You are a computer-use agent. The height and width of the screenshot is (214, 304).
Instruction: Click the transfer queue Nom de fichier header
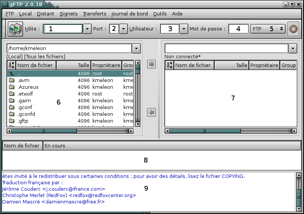pyautogui.click(x=23, y=146)
